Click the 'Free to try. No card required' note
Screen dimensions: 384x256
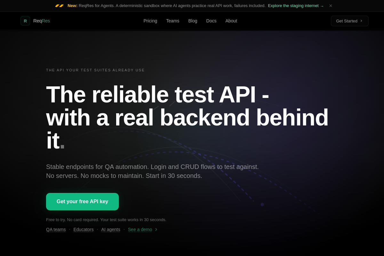click(x=106, y=220)
